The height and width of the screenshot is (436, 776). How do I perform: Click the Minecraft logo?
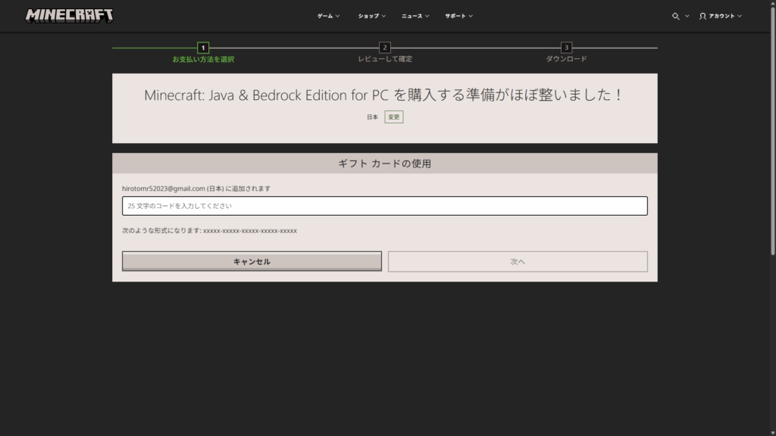coord(69,16)
